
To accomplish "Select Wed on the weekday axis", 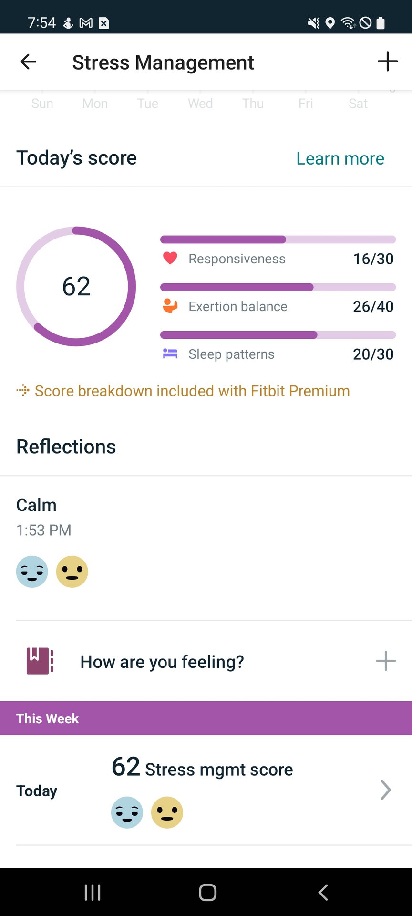I will coord(200,104).
